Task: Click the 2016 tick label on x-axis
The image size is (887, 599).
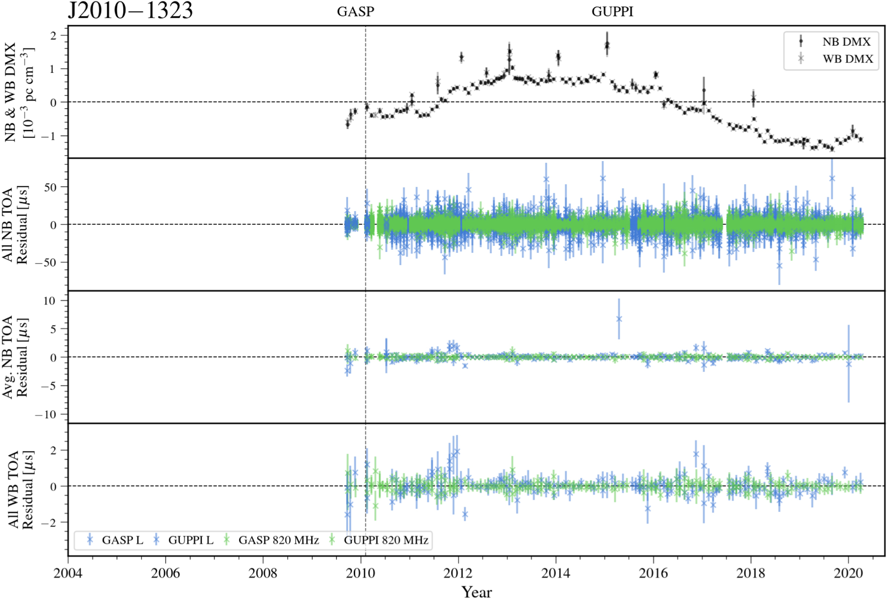Action: 653,573
